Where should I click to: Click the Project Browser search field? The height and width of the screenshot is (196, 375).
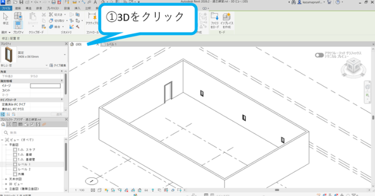click(34, 133)
